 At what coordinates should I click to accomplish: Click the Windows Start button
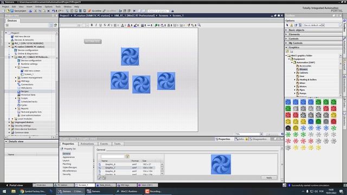pos(4,191)
